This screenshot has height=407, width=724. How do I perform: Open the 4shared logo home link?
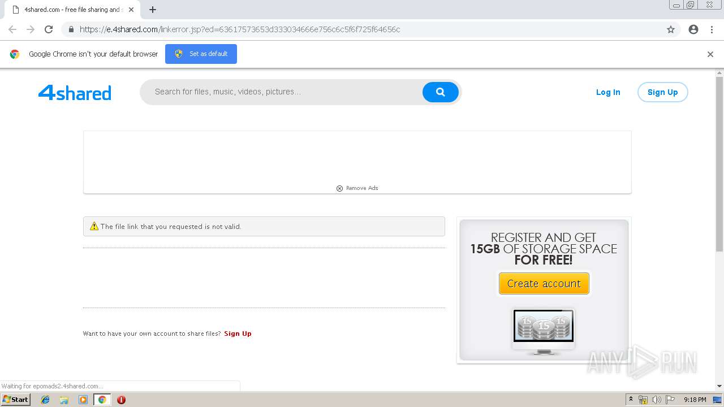pyautogui.click(x=75, y=93)
